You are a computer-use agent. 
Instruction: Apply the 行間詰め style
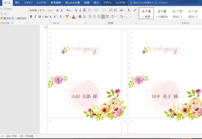tap(162, 13)
